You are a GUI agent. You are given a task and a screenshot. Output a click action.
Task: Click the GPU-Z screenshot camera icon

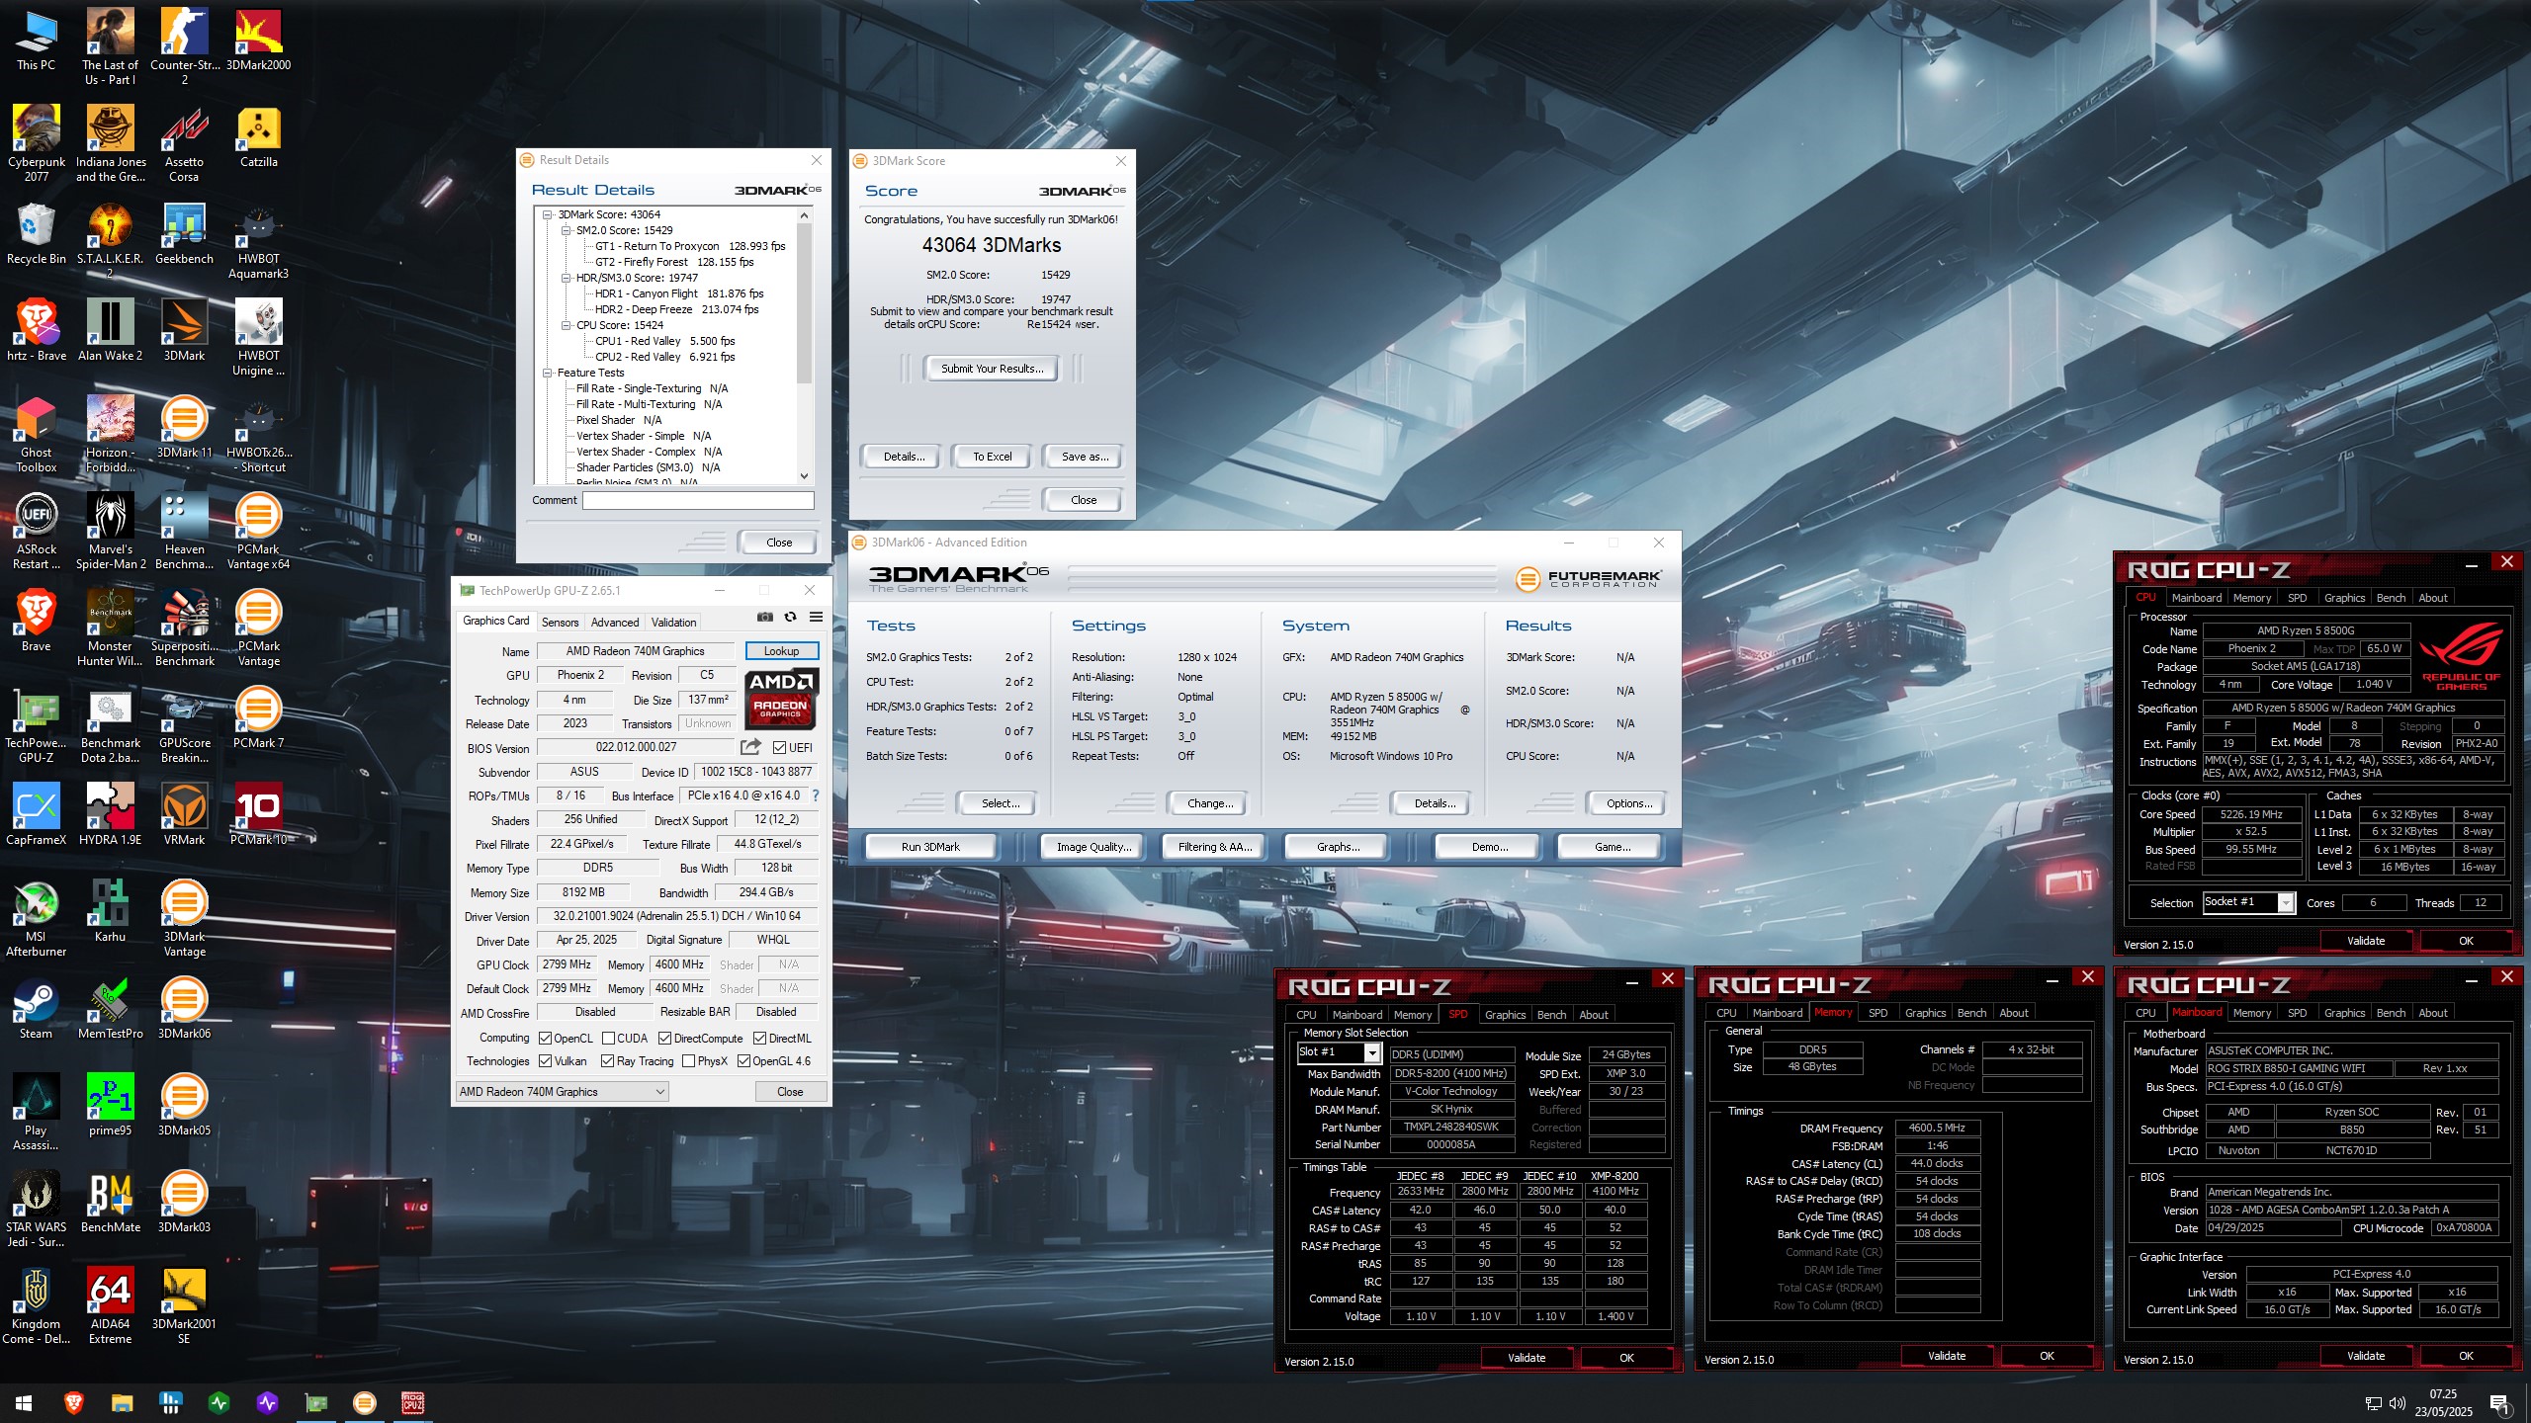[765, 617]
